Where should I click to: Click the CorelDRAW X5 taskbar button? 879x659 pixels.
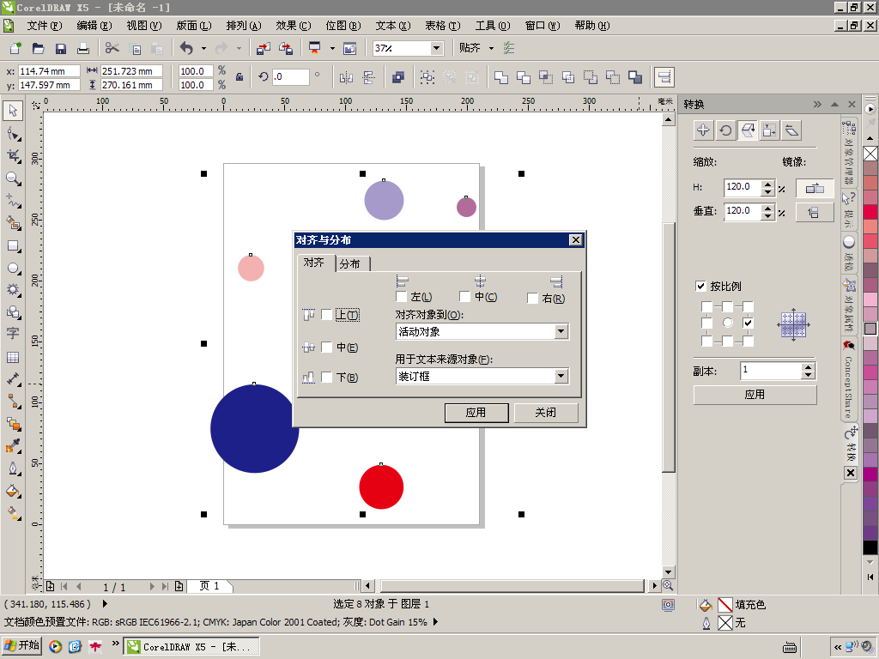(191, 647)
